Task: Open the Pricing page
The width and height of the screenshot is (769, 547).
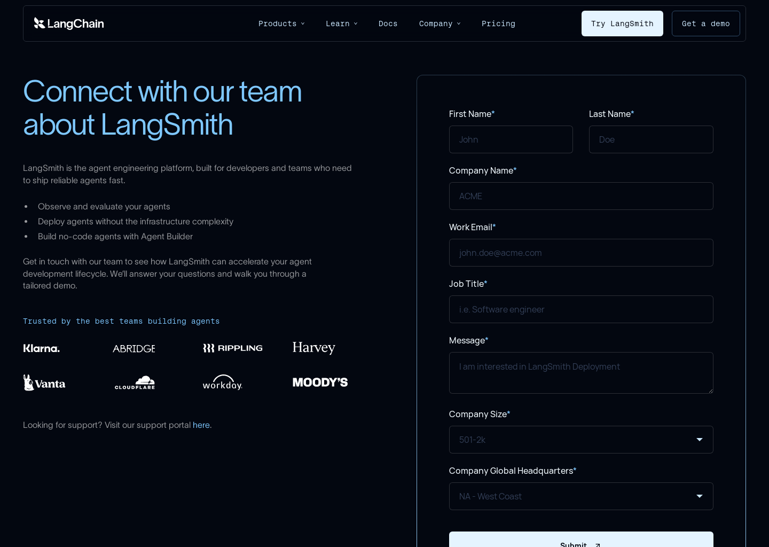Action: pyautogui.click(x=498, y=24)
